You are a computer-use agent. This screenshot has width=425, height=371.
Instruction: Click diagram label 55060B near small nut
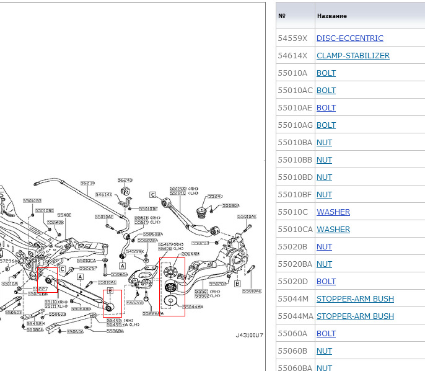[x=58, y=315]
